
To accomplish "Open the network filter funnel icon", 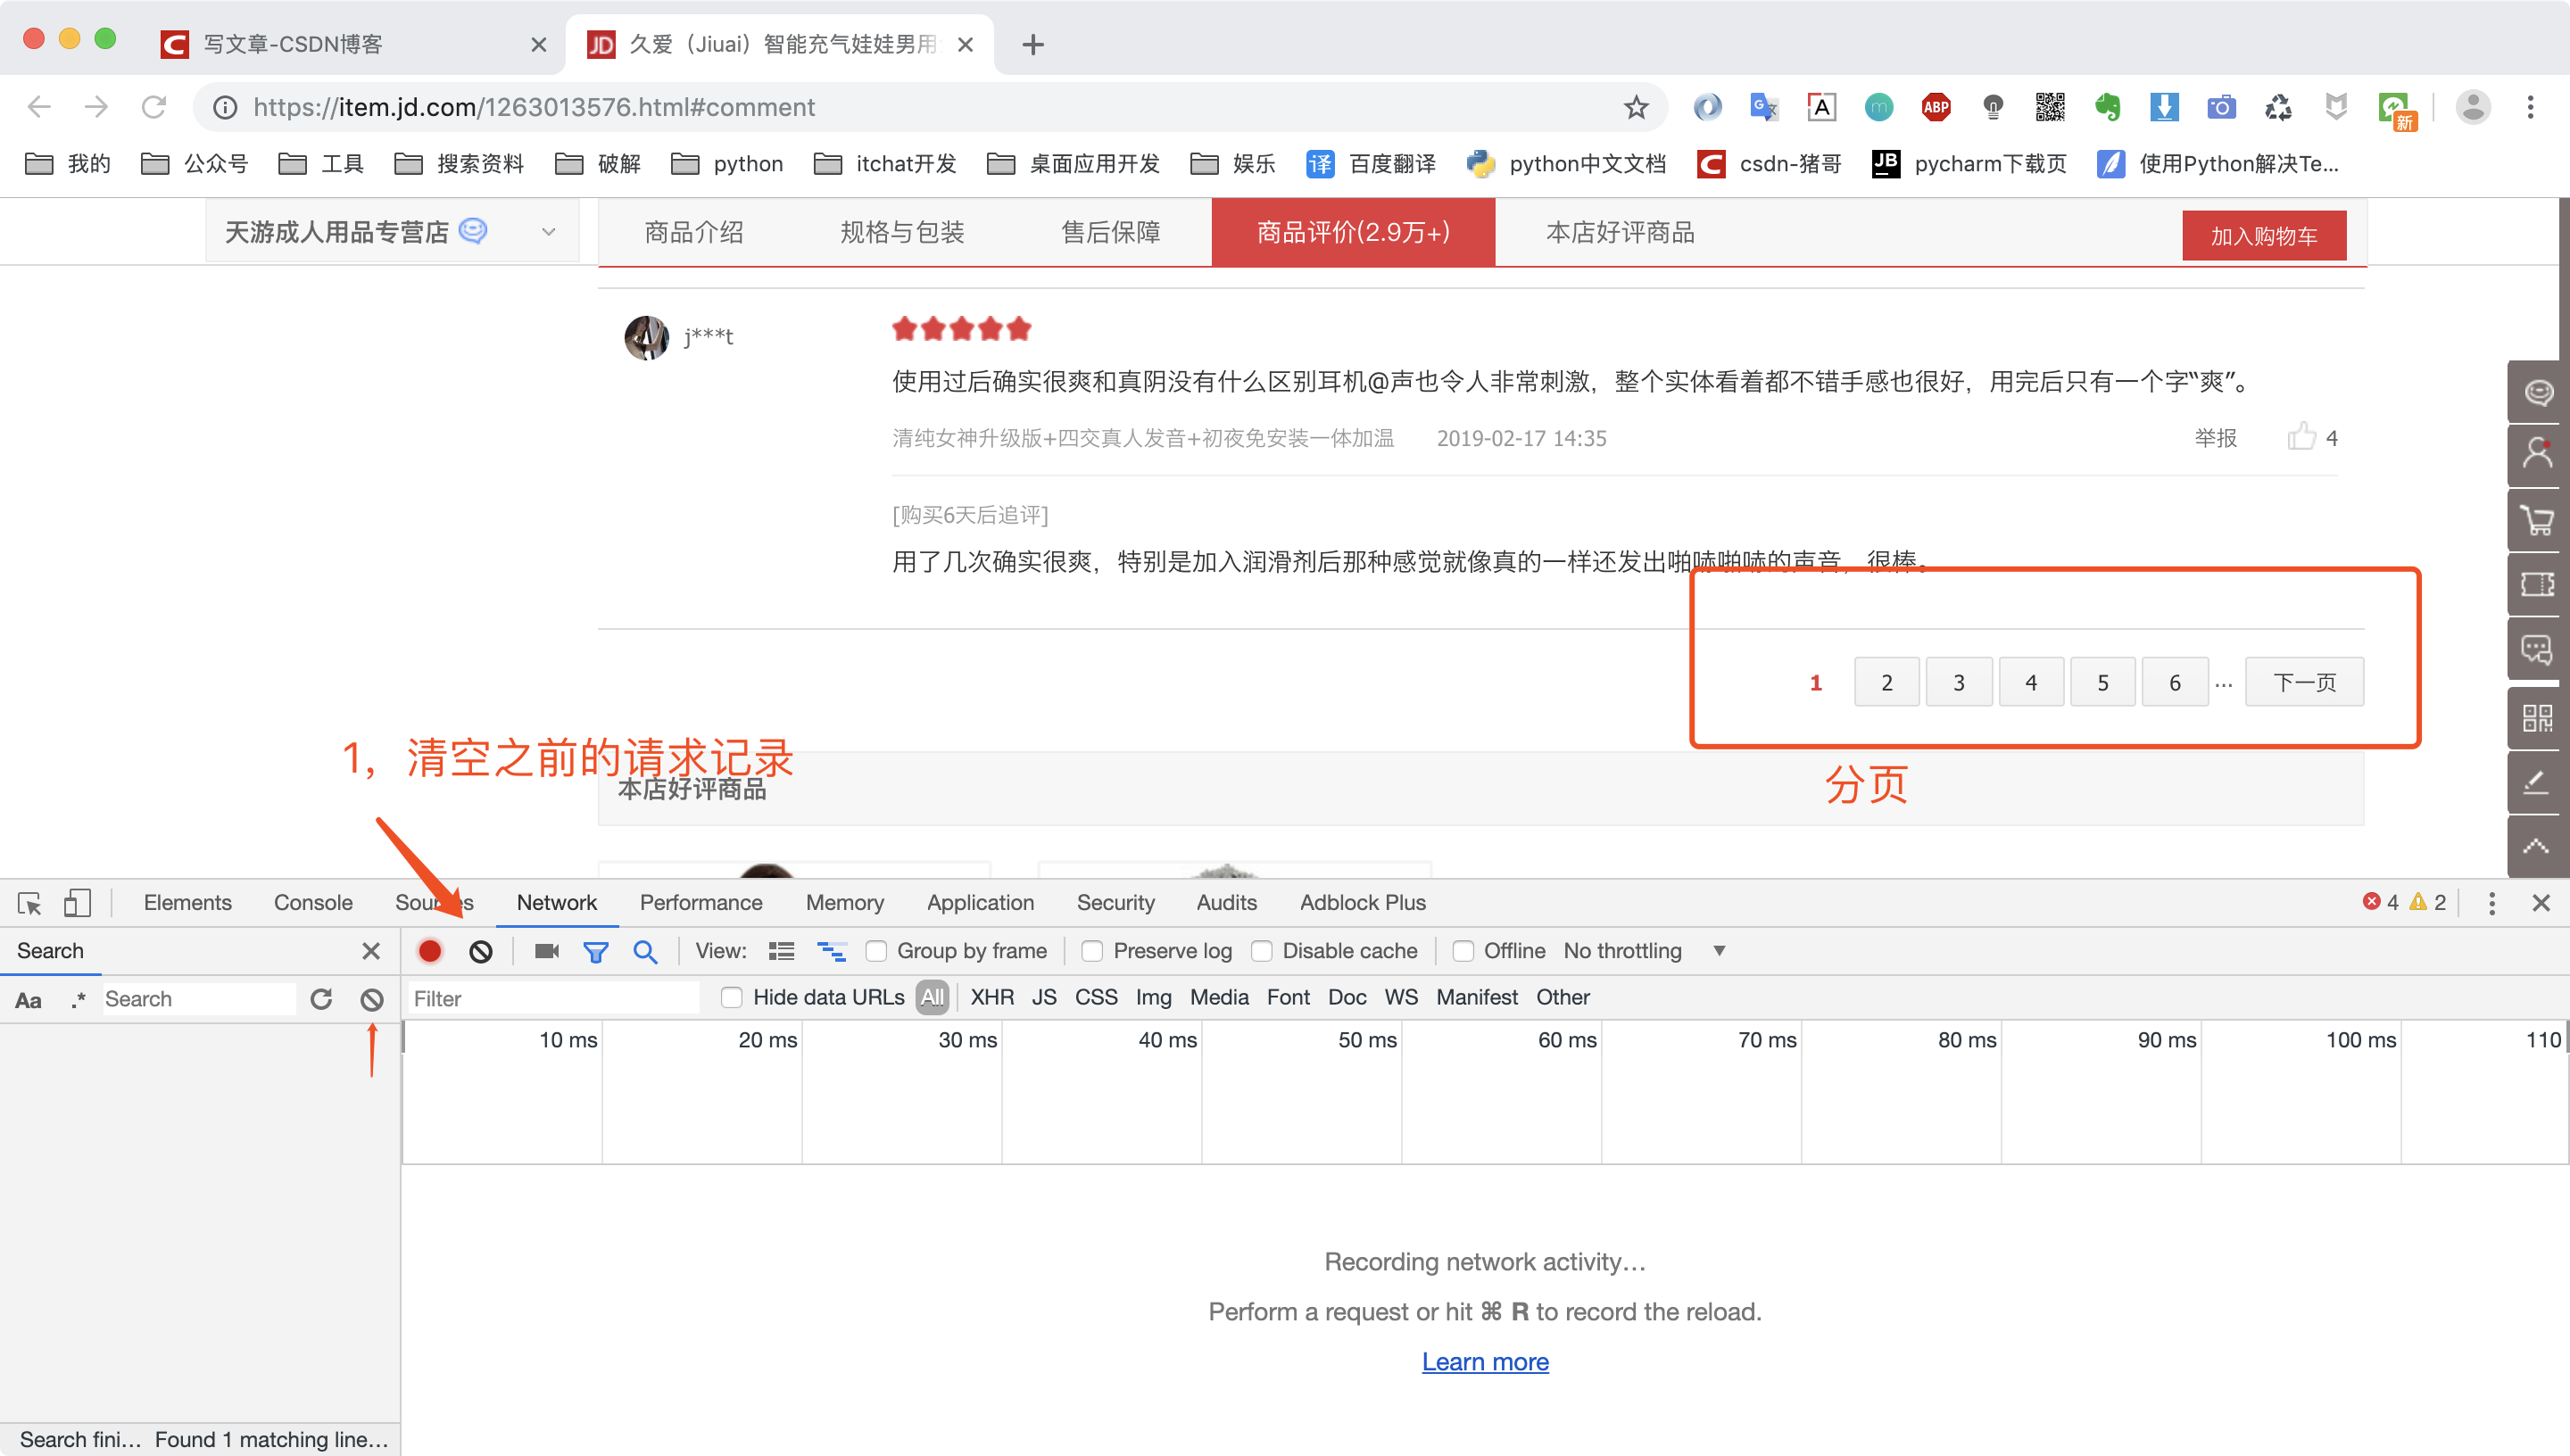I will tap(596, 951).
